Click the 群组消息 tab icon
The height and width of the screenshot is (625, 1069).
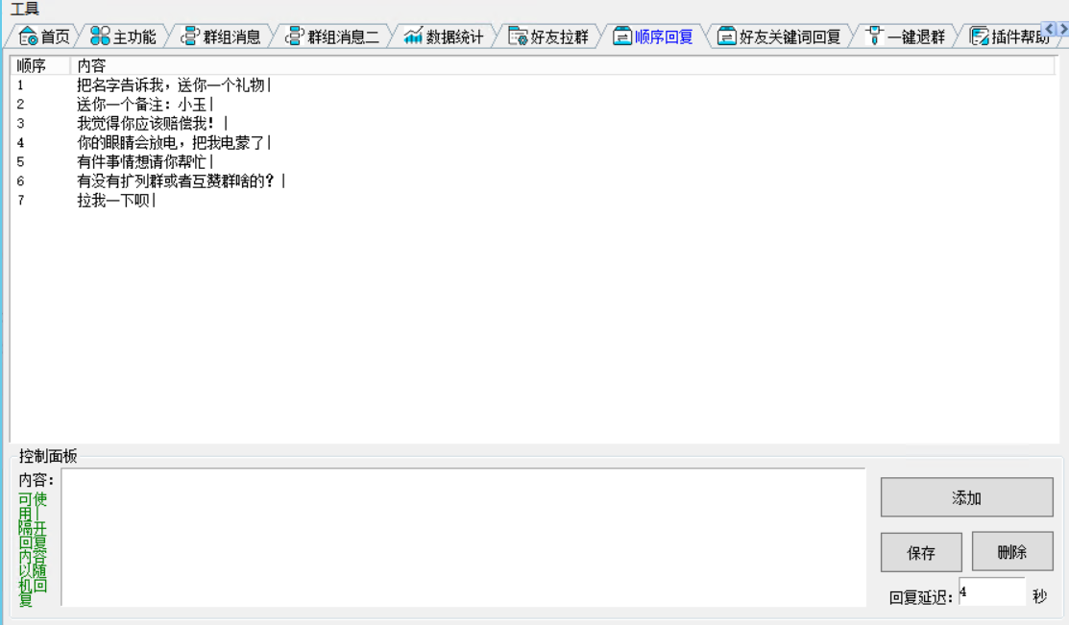coord(190,37)
